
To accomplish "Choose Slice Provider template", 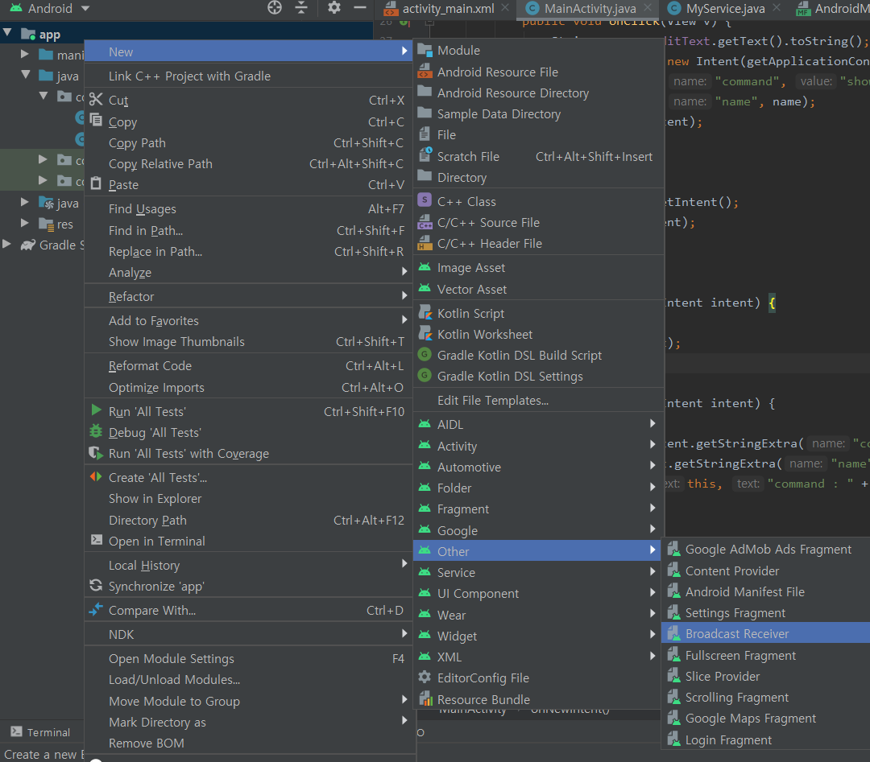I will [x=766, y=676].
